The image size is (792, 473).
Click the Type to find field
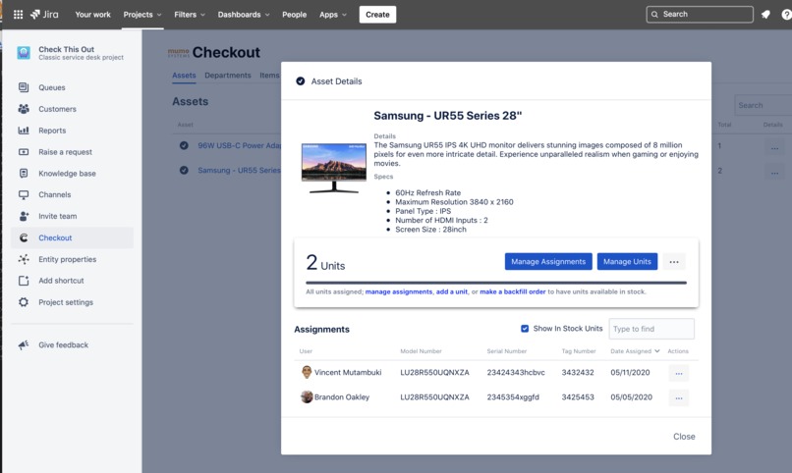651,329
